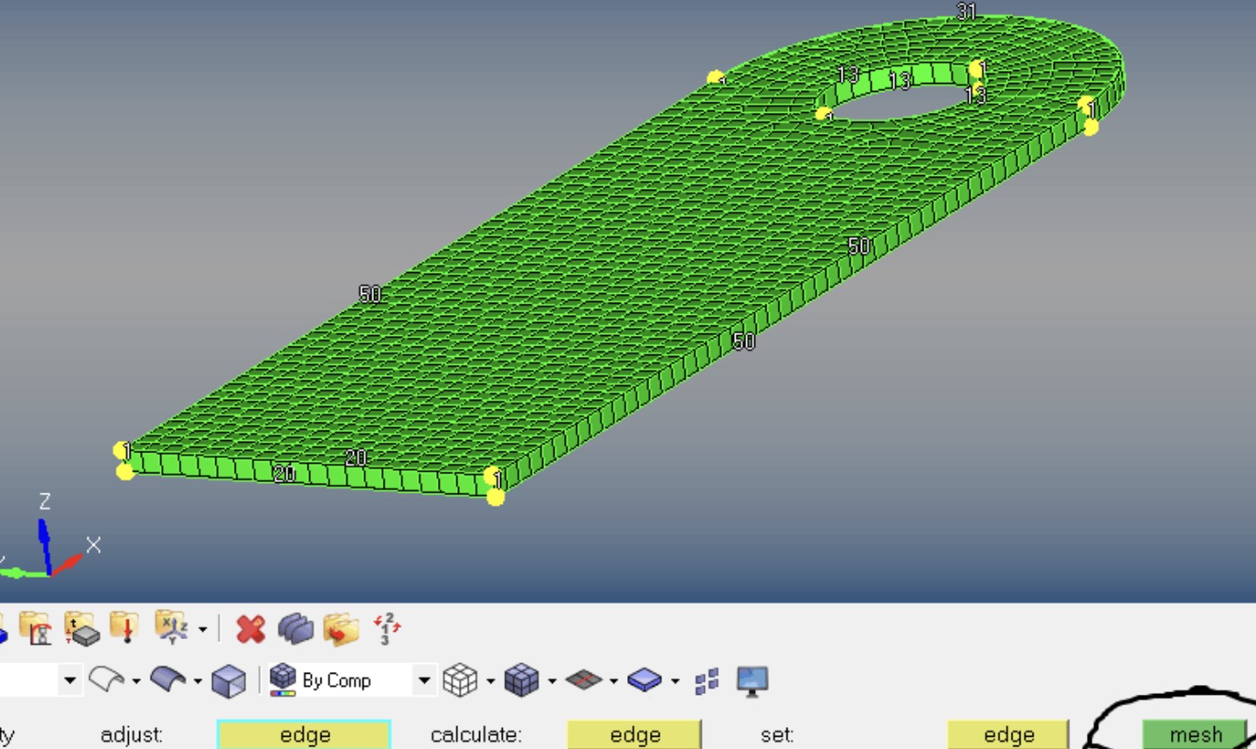Screen dimensions: 1256x749
Task: Expand the shaded geometry options arrow
Action: coord(197,681)
